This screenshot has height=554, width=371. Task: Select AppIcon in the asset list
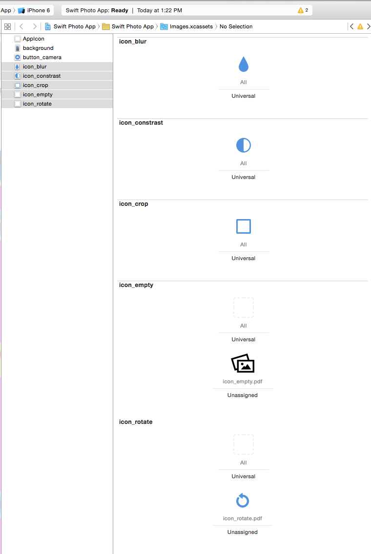pyautogui.click(x=57, y=39)
